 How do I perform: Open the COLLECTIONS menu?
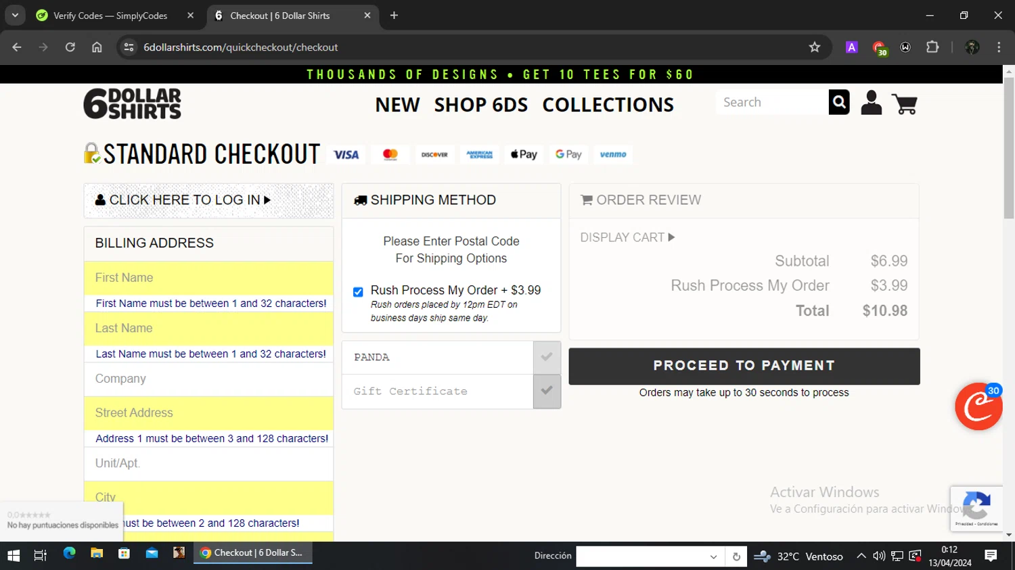(608, 105)
